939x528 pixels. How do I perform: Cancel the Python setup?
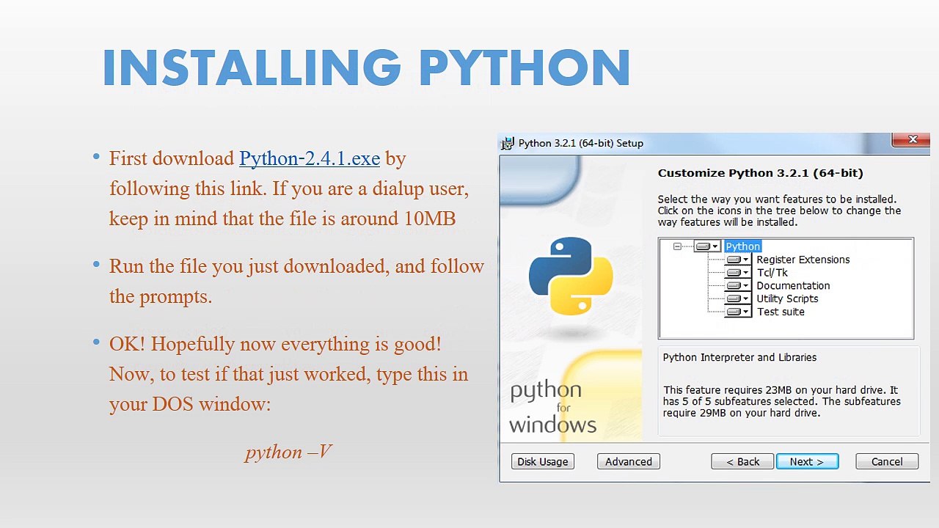click(887, 461)
